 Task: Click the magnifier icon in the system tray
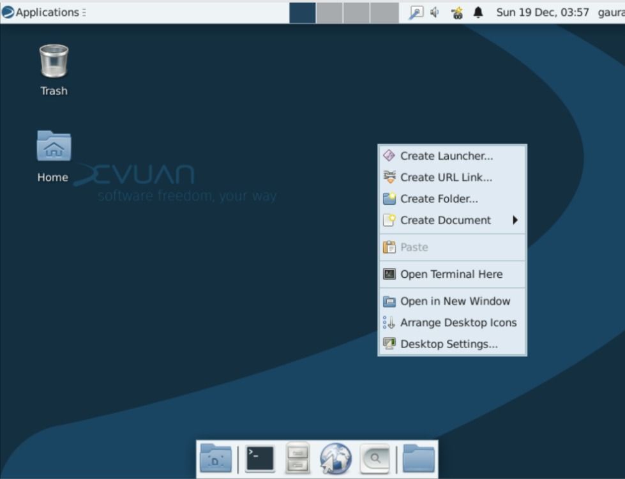(x=416, y=11)
